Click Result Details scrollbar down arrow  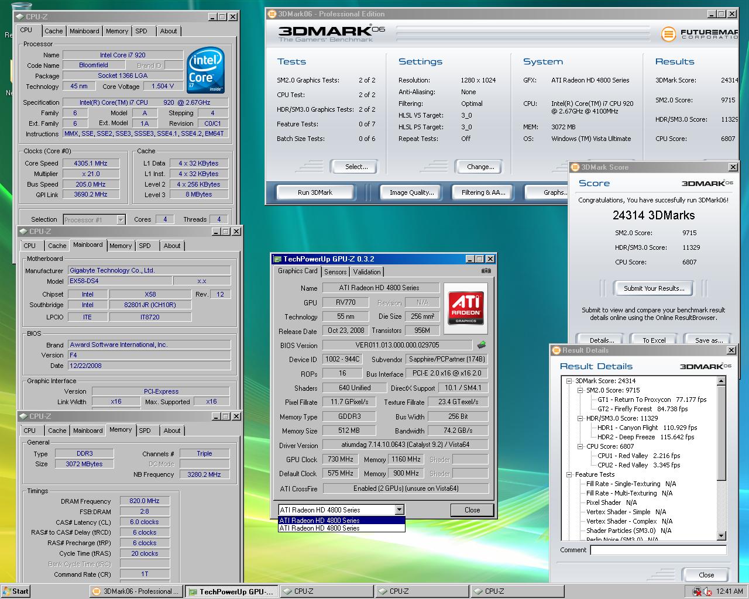[721, 535]
